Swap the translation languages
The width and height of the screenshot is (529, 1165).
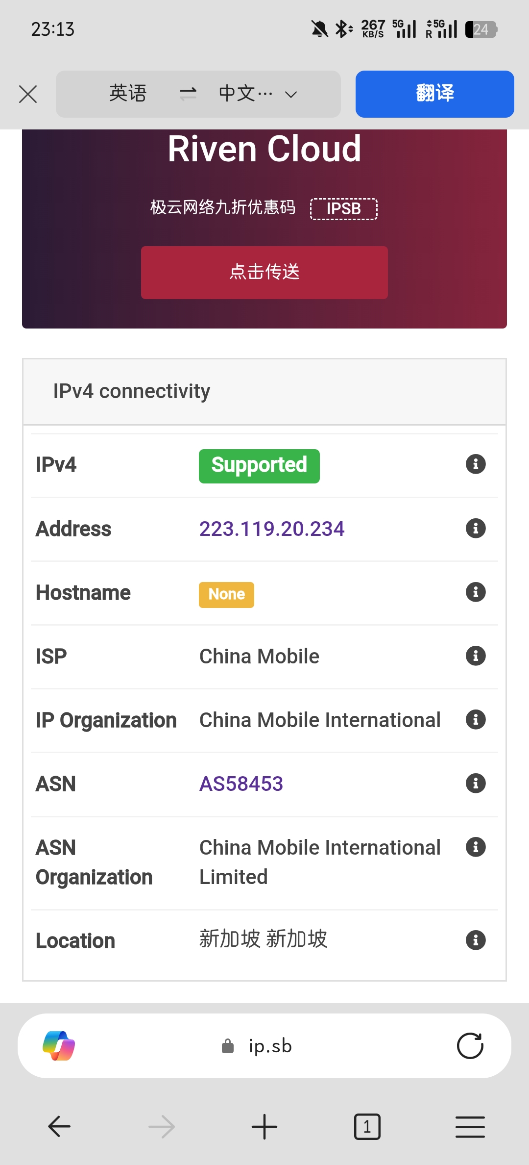(x=188, y=94)
